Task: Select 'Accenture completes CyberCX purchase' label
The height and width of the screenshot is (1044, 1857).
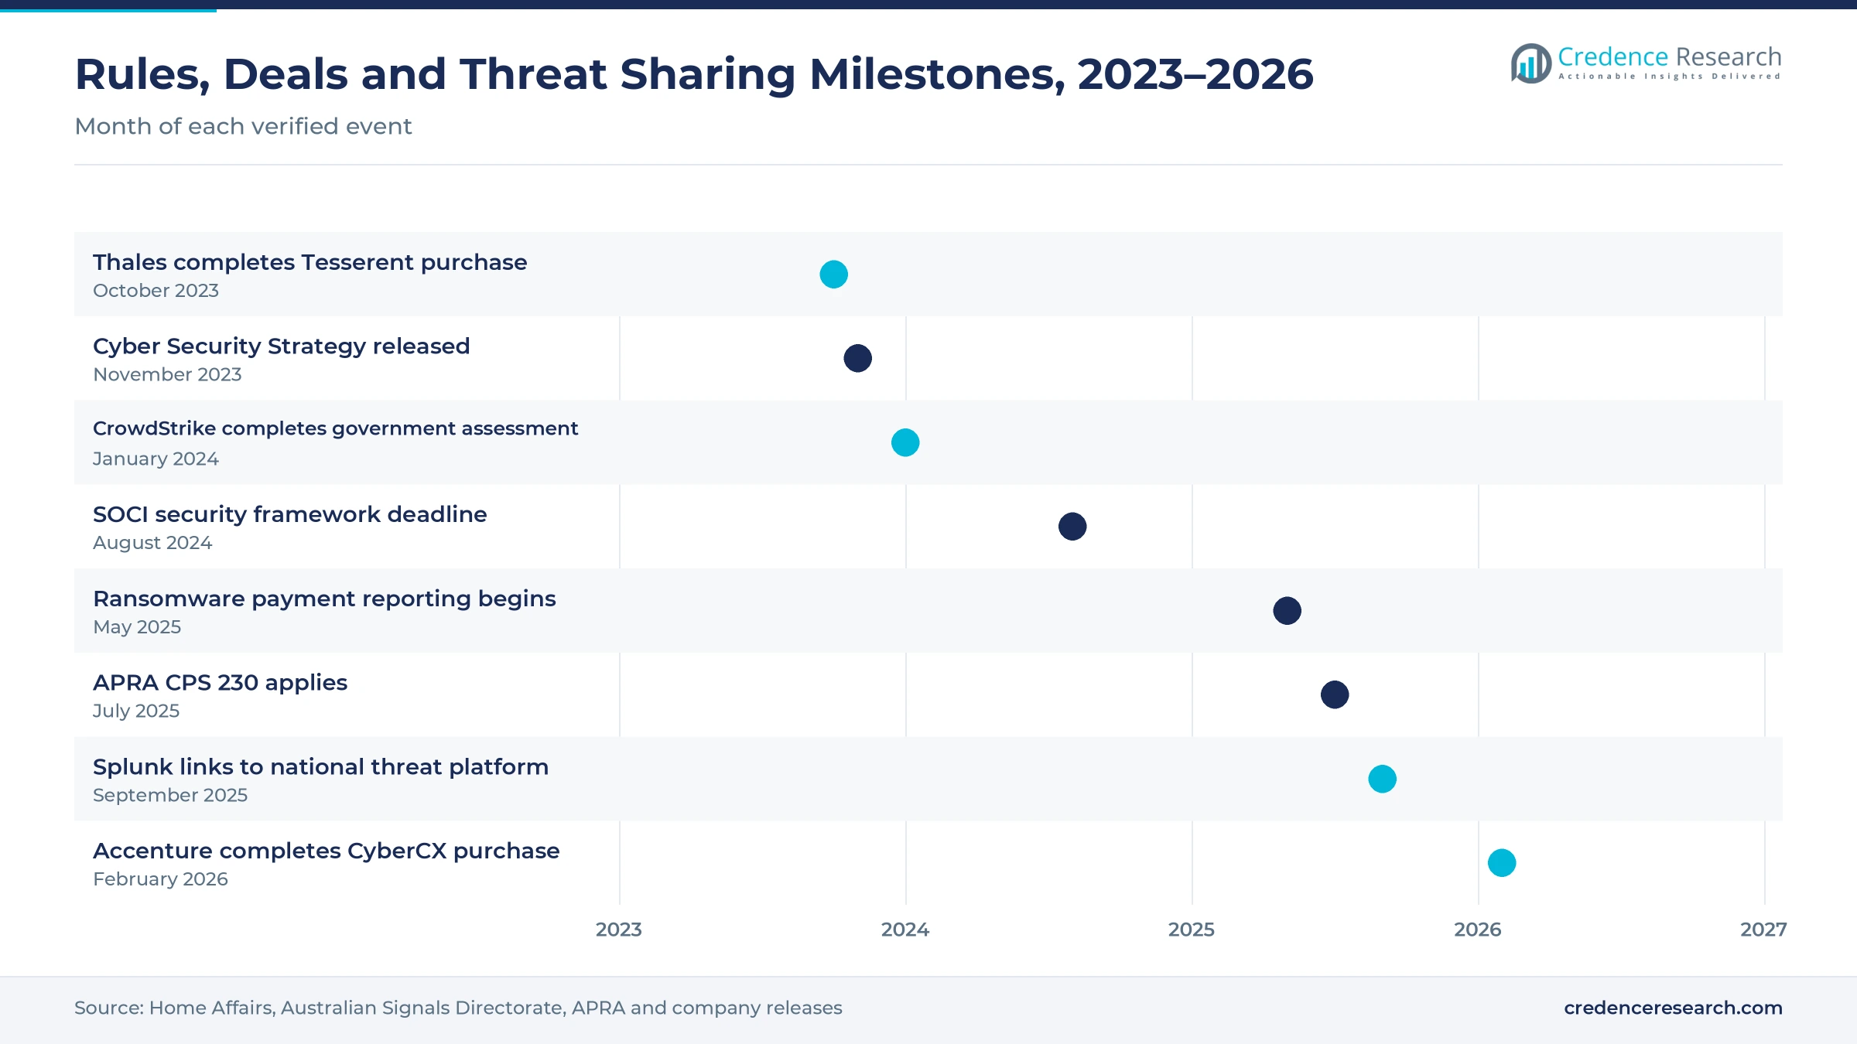Action: click(326, 851)
